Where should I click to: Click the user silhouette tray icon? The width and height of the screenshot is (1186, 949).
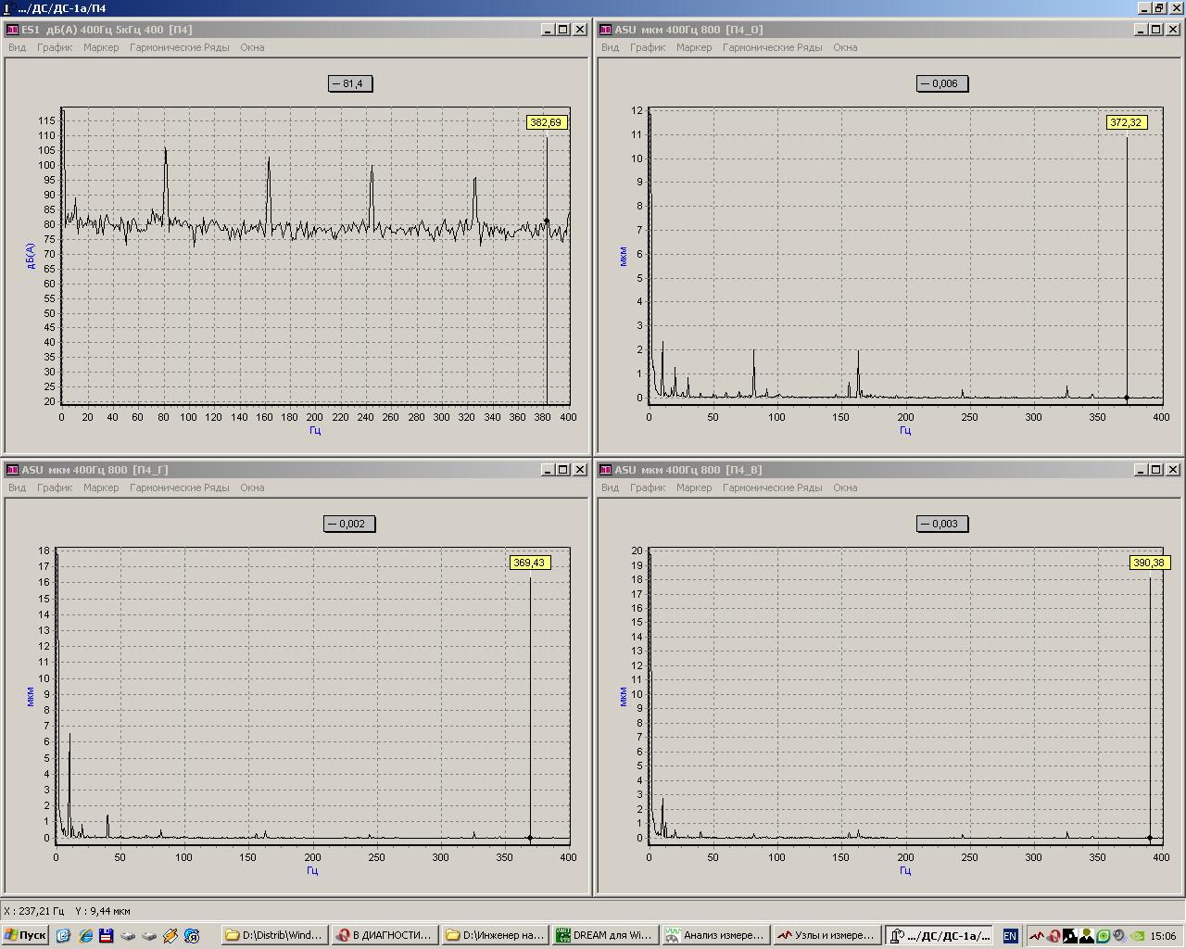click(1086, 936)
